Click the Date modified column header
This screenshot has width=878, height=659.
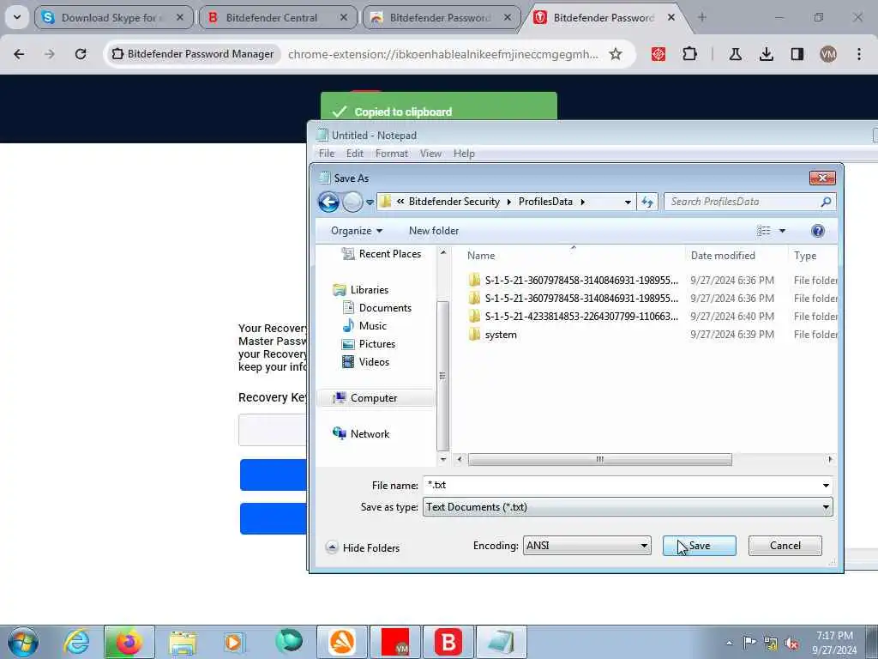pyautogui.click(x=722, y=256)
